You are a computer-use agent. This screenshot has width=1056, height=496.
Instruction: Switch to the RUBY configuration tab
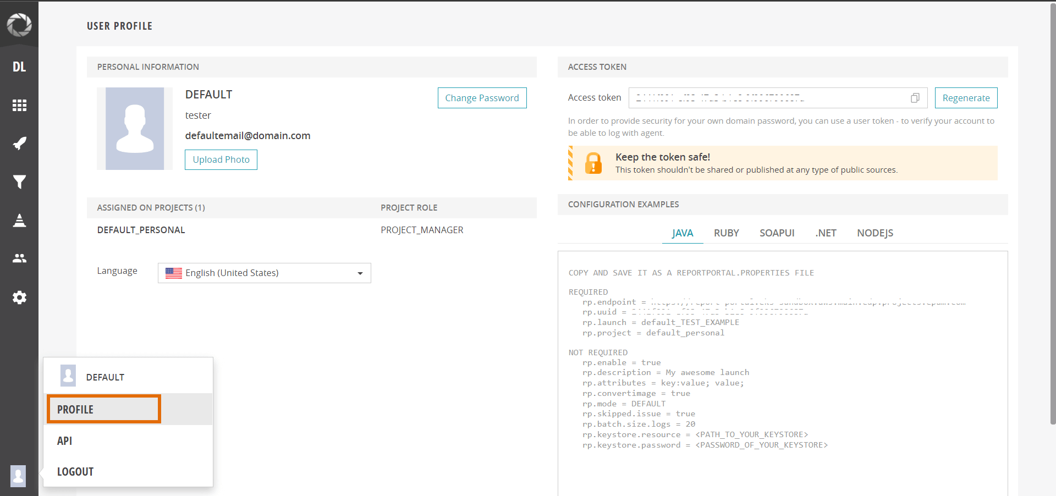coord(726,233)
